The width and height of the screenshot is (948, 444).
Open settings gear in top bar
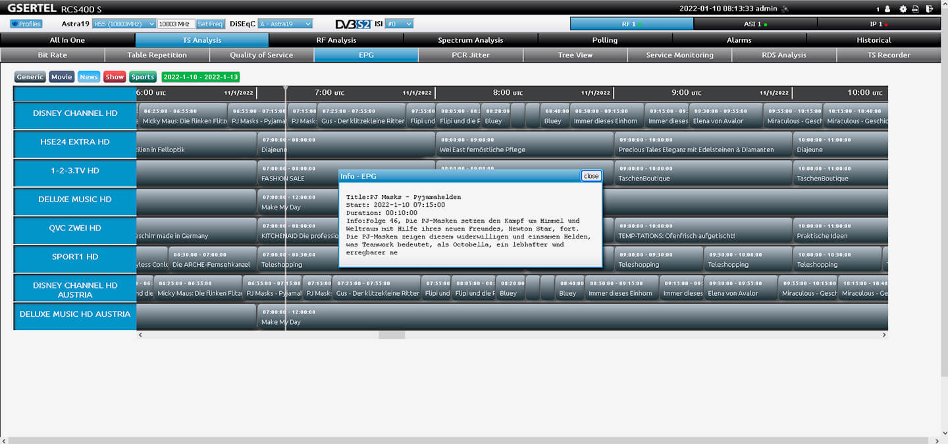903,9
